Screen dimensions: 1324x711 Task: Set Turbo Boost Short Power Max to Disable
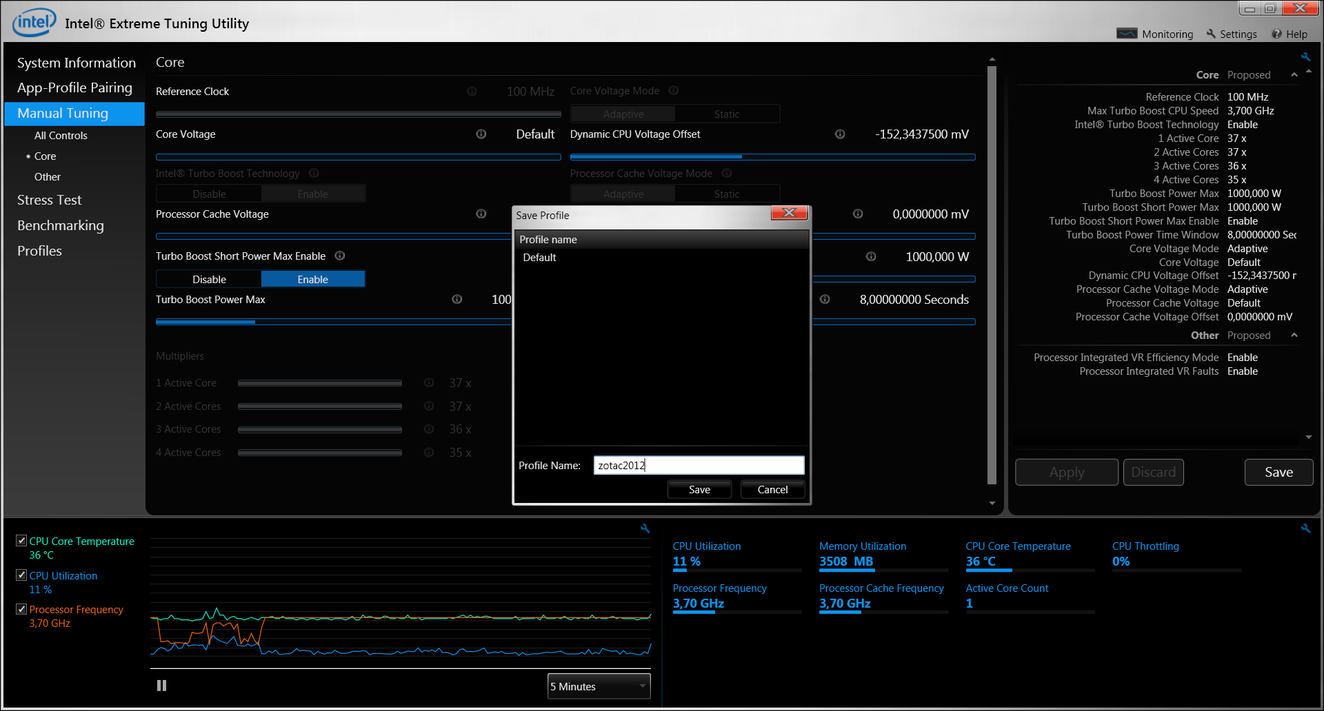(x=209, y=279)
